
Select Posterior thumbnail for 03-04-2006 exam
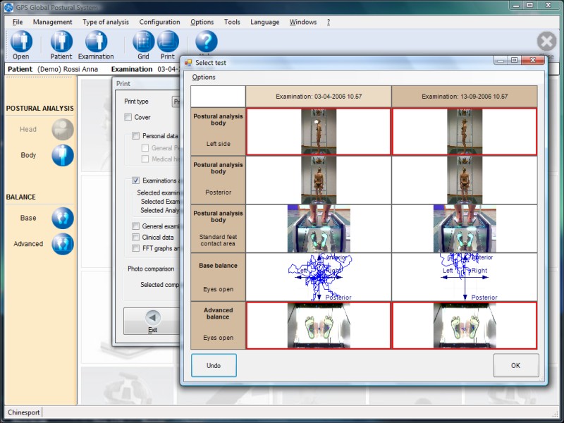[319, 180]
